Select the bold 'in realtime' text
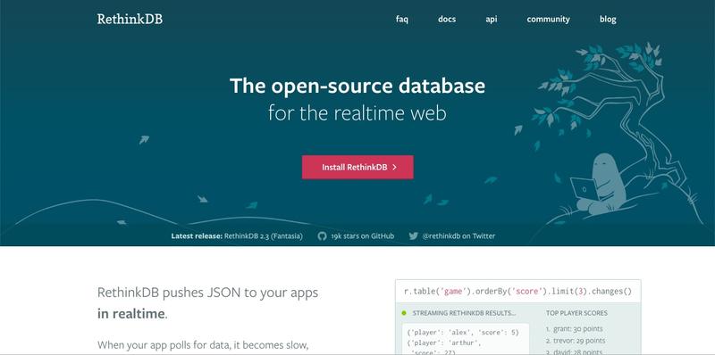The width and height of the screenshot is (715, 355). [130, 314]
